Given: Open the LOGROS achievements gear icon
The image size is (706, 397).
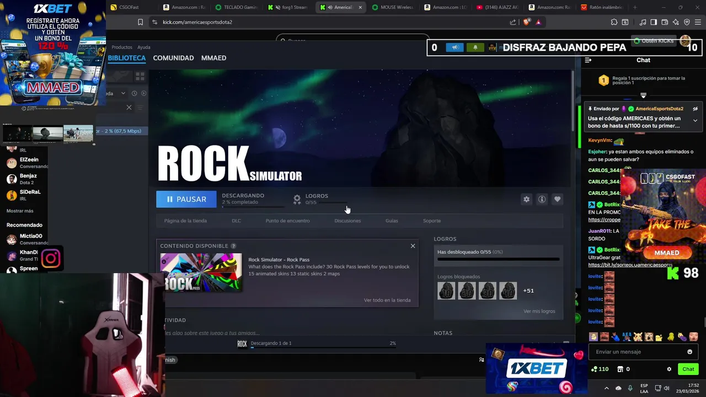Looking at the screenshot, I should 297,199.
